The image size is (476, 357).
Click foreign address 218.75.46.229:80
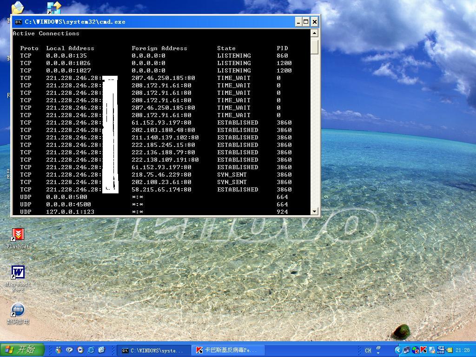click(x=161, y=175)
